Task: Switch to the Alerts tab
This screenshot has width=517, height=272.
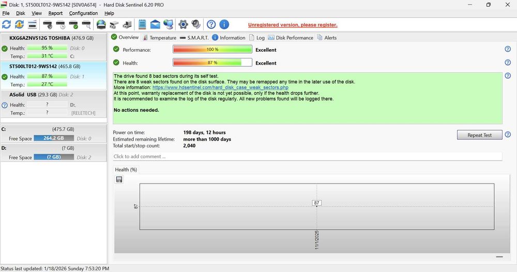Action: [x=327, y=38]
